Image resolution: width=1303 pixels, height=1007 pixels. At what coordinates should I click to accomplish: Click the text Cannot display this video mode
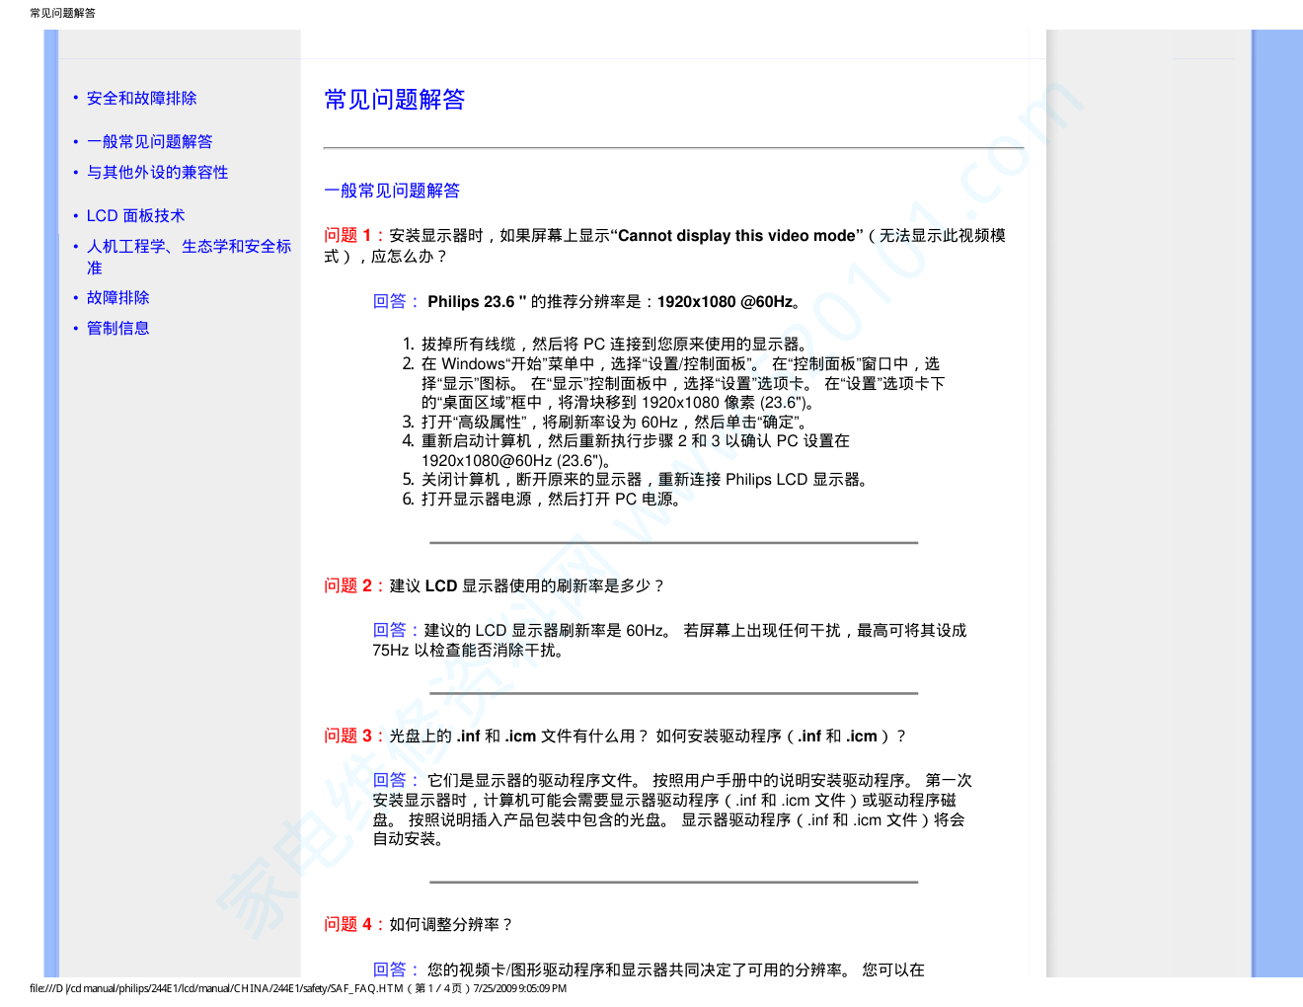(x=736, y=236)
